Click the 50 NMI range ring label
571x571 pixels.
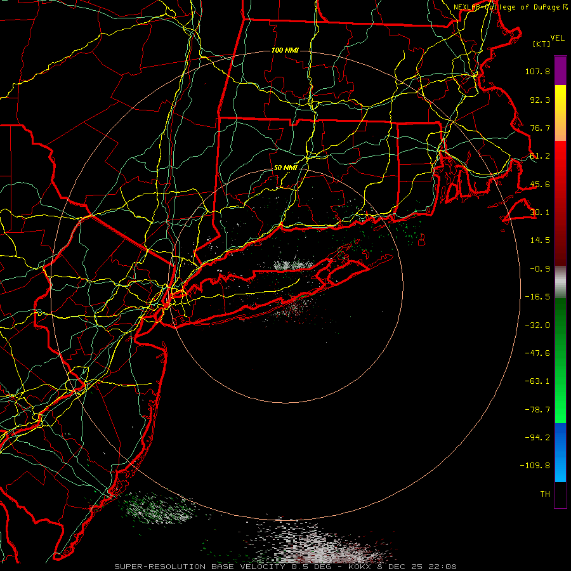(x=285, y=168)
